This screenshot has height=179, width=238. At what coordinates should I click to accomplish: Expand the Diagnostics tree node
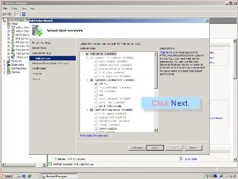tap(4, 65)
